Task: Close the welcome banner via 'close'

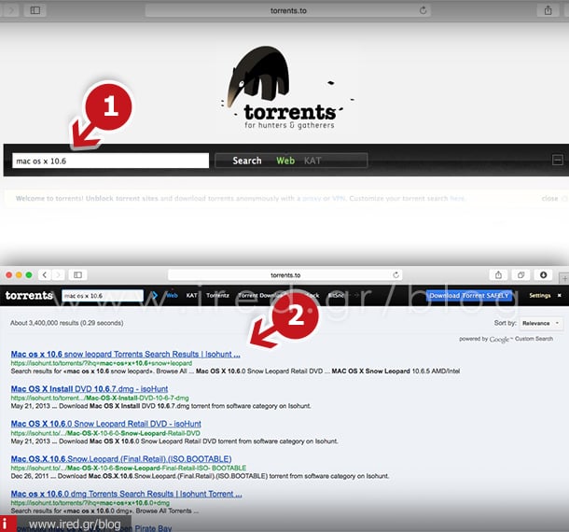Action: (x=549, y=198)
